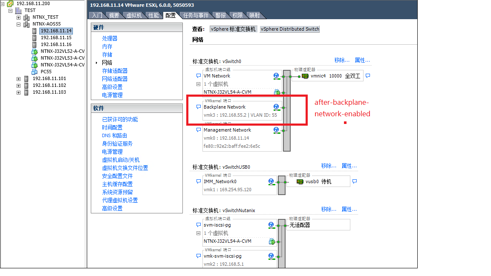491x276 pixels.
Task: Click the VM icon on the NTNX-J32VL54-A-CVM row under svm-iscsi-pg
Action: [x=272, y=241]
